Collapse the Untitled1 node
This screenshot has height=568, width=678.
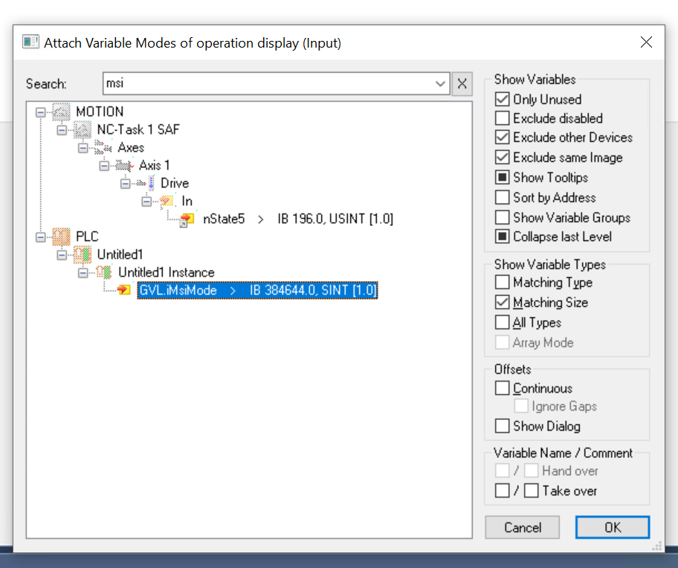point(62,255)
